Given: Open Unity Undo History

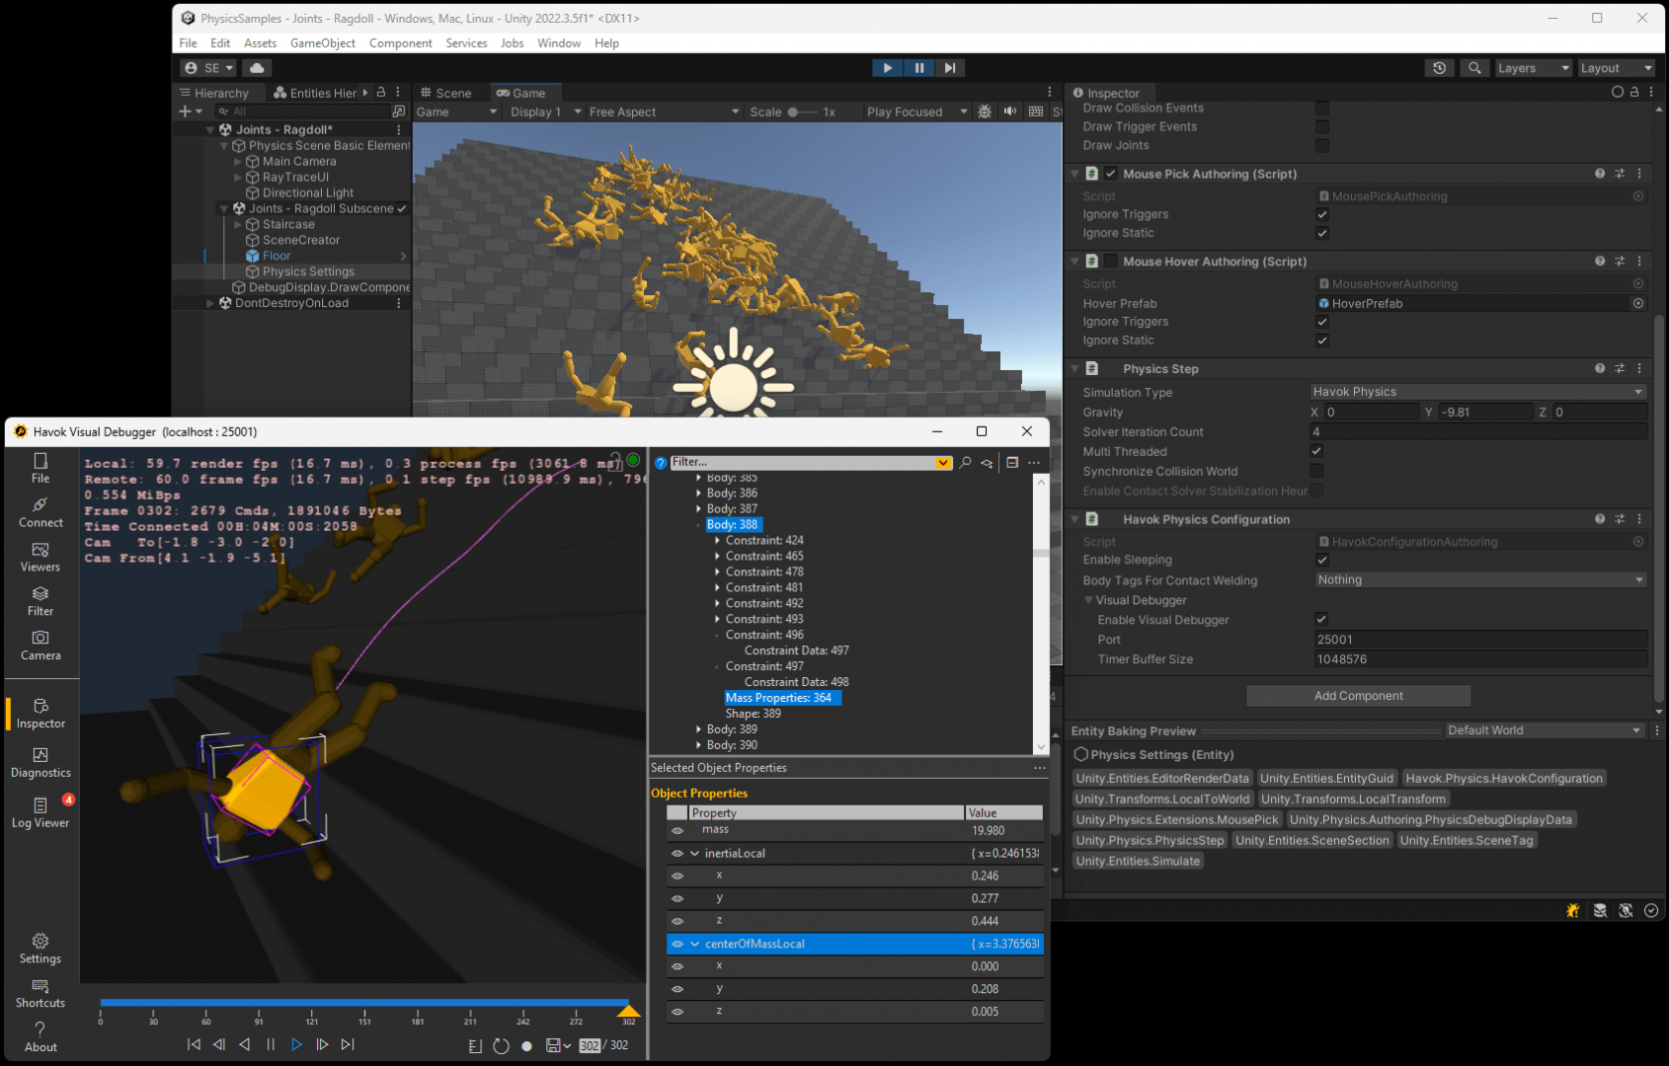Looking at the screenshot, I should tap(1439, 68).
